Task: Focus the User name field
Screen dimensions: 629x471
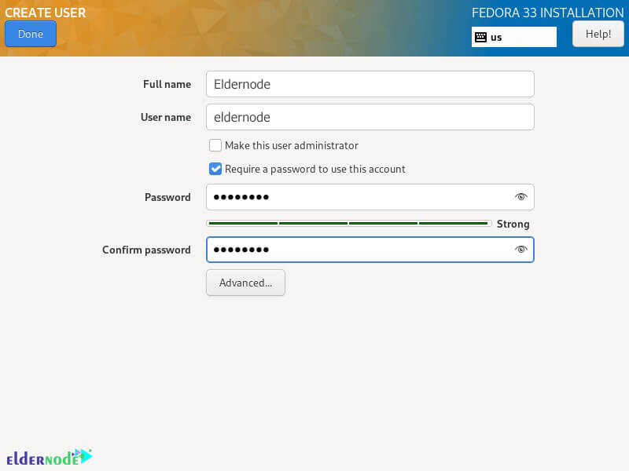Action: click(x=370, y=117)
